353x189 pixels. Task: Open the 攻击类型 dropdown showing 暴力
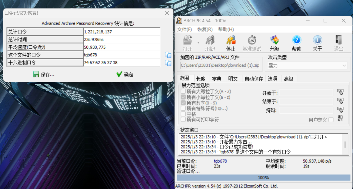pyautogui.click(x=307, y=66)
